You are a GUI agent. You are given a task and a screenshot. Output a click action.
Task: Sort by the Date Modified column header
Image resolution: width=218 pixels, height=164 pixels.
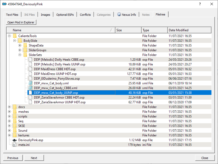pos(189,30)
